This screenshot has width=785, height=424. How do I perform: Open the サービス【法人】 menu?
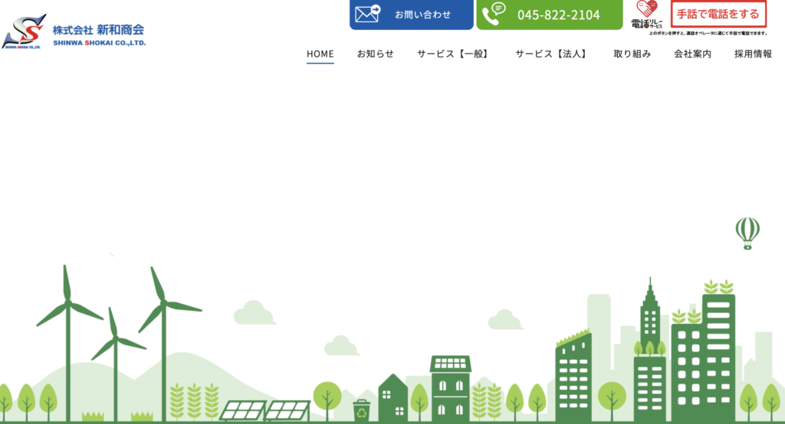(x=552, y=54)
